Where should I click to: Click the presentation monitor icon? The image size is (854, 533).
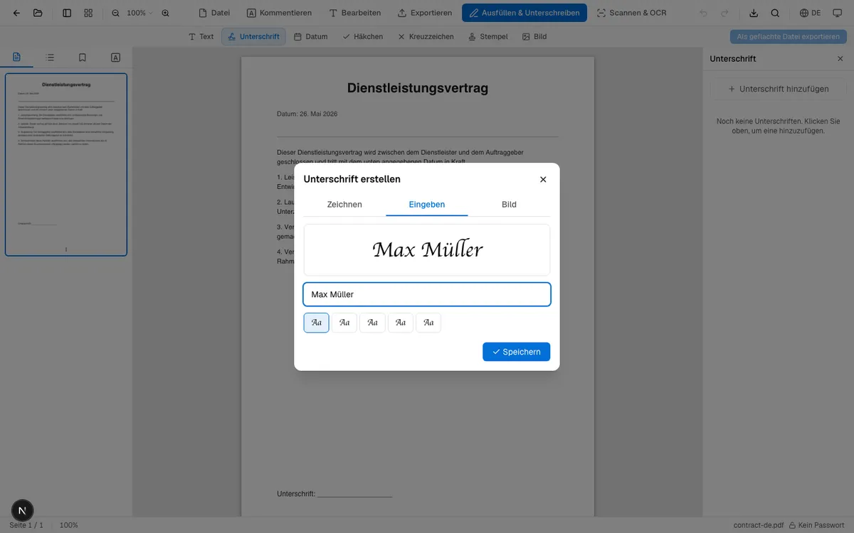pos(837,13)
